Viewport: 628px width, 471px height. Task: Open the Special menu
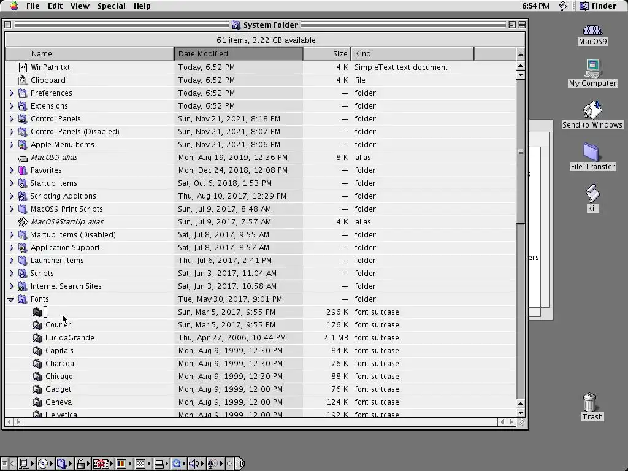112,6
